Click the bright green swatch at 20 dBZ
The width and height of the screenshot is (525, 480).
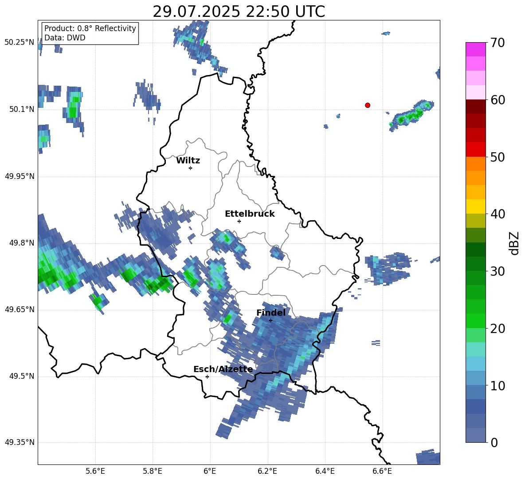coord(475,321)
